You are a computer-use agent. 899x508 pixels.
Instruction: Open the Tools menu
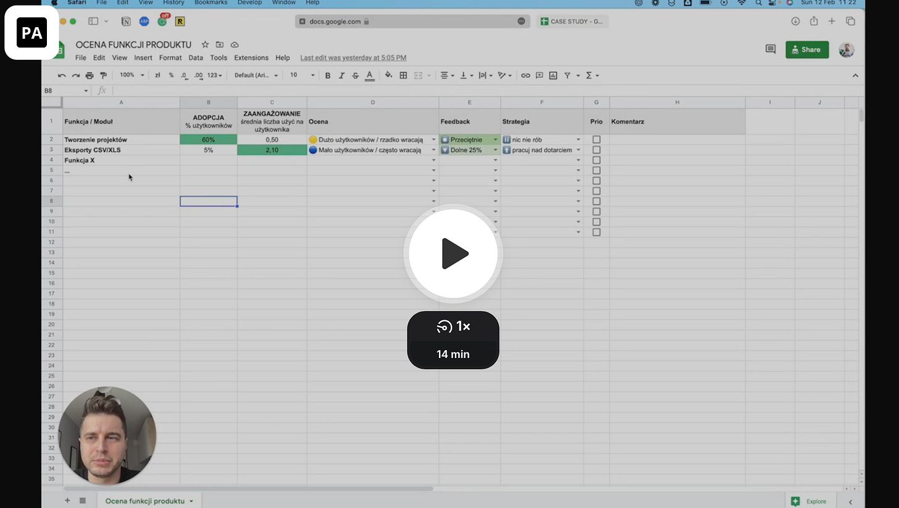point(219,57)
